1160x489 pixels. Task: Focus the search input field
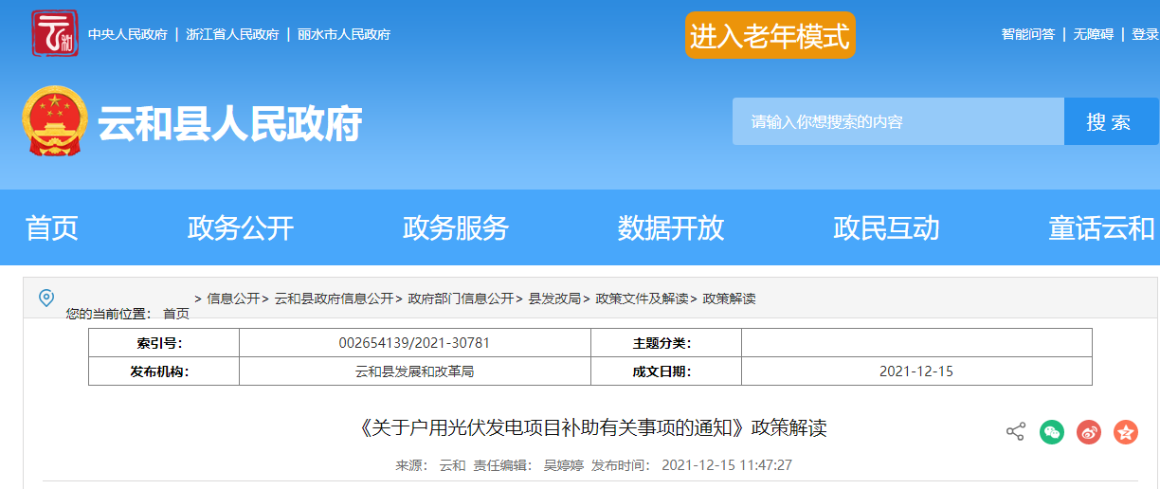pyautogui.click(x=897, y=121)
